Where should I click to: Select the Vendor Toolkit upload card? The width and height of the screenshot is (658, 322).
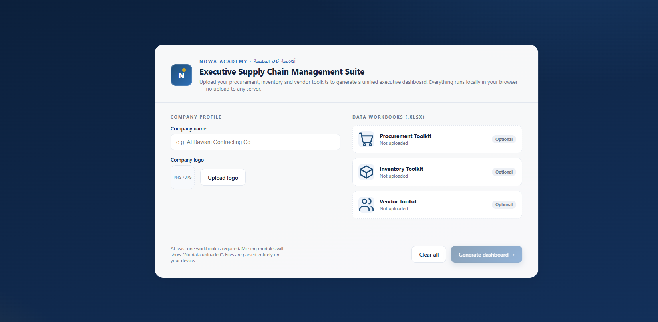(437, 205)
